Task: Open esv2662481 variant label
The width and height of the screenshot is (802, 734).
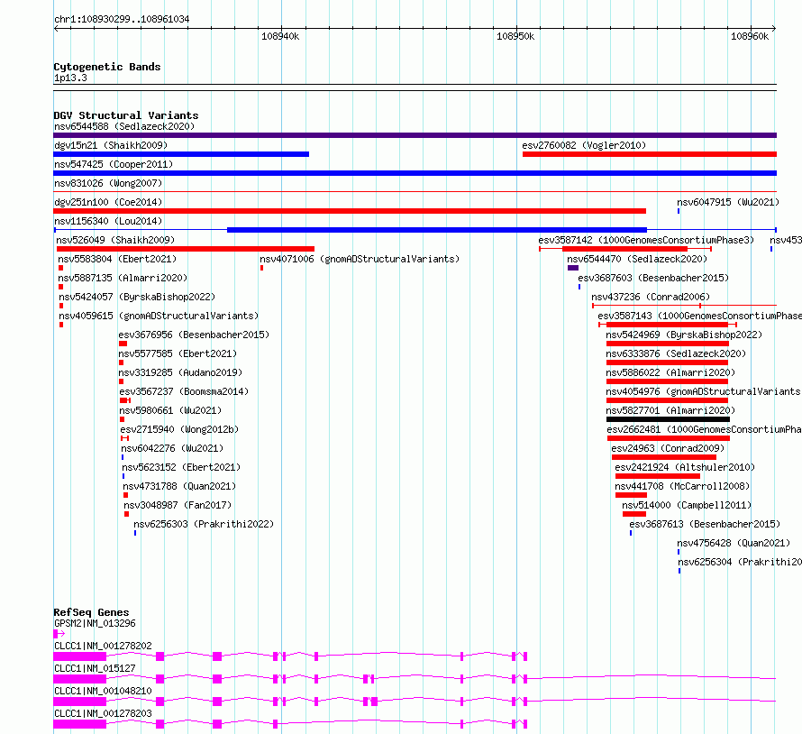Action: tap(704, 429)
